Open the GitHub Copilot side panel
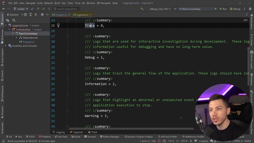 (252, 60)
